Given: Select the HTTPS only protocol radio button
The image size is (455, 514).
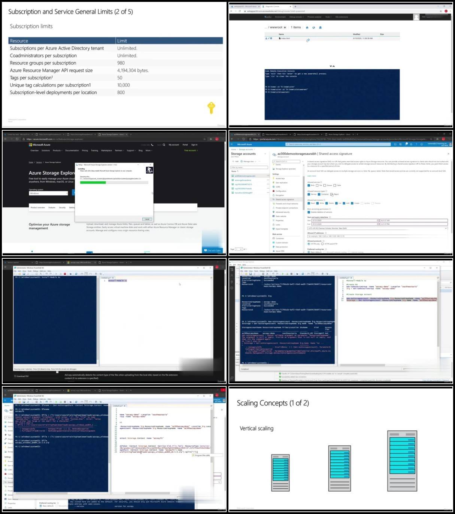Looking at the screenshot, I should point(309,244).
